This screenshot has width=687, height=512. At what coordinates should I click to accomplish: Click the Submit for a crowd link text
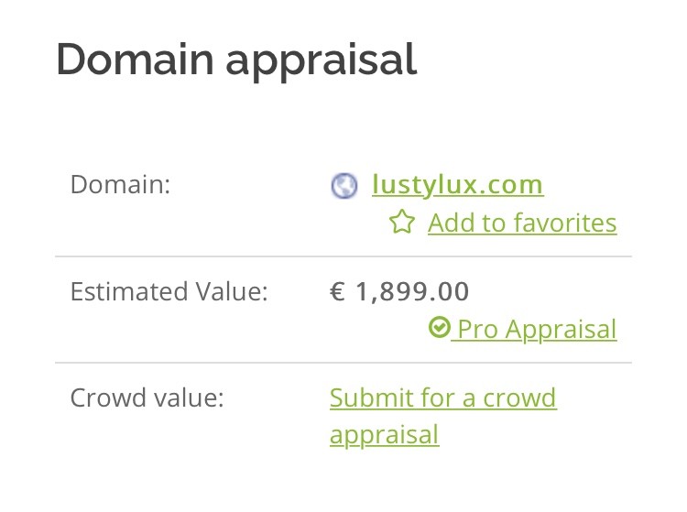click(443, 398)
